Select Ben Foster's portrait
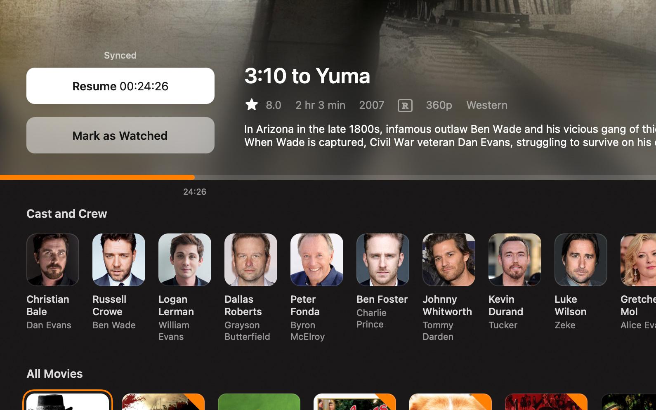The height and width of the screenshot is (410, 656). click(383, 260)
